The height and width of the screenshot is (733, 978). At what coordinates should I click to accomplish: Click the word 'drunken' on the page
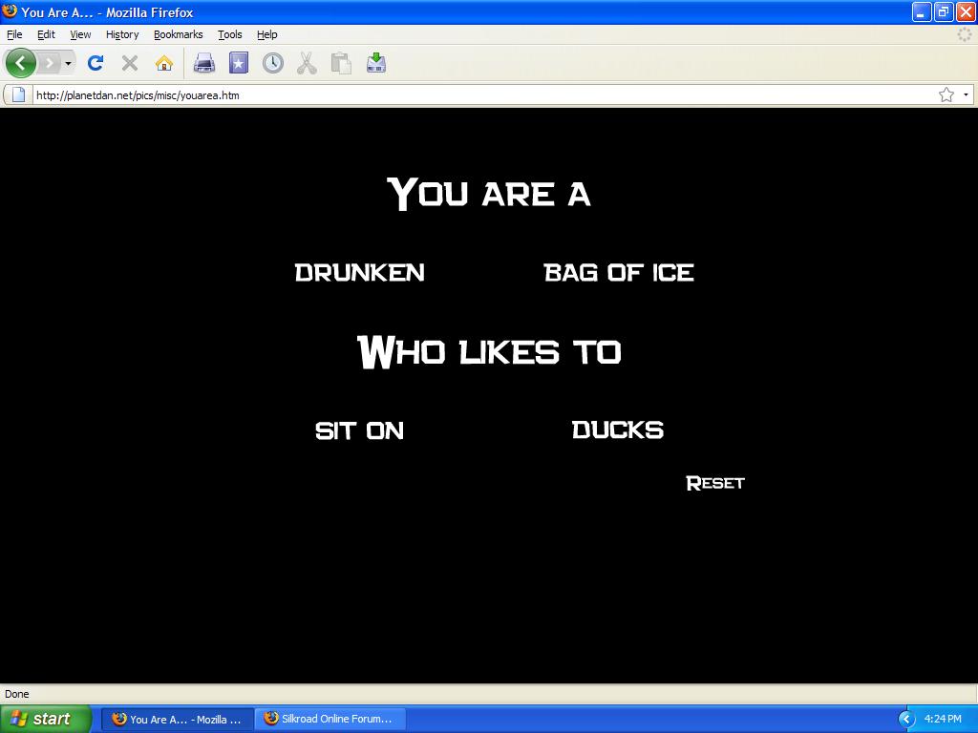(x=359, y=273)
